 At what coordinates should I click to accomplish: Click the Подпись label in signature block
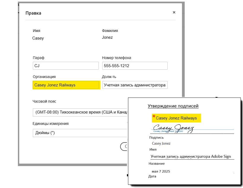[x=156, y=138]
